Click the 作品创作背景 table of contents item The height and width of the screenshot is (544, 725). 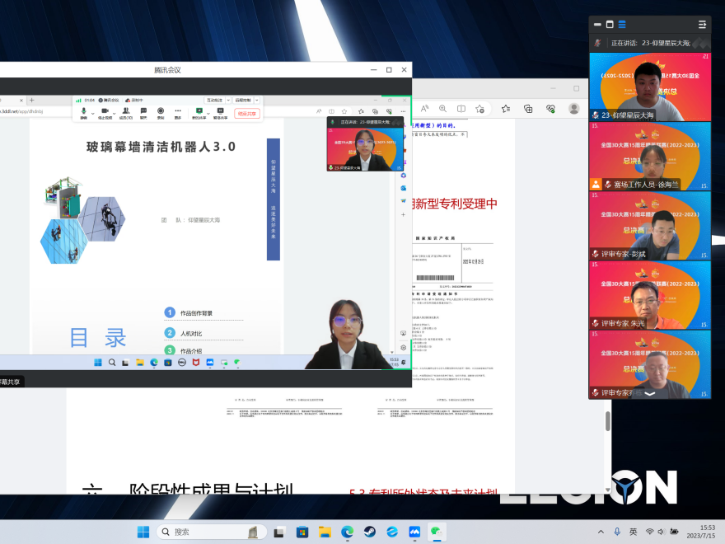point(196,313)
